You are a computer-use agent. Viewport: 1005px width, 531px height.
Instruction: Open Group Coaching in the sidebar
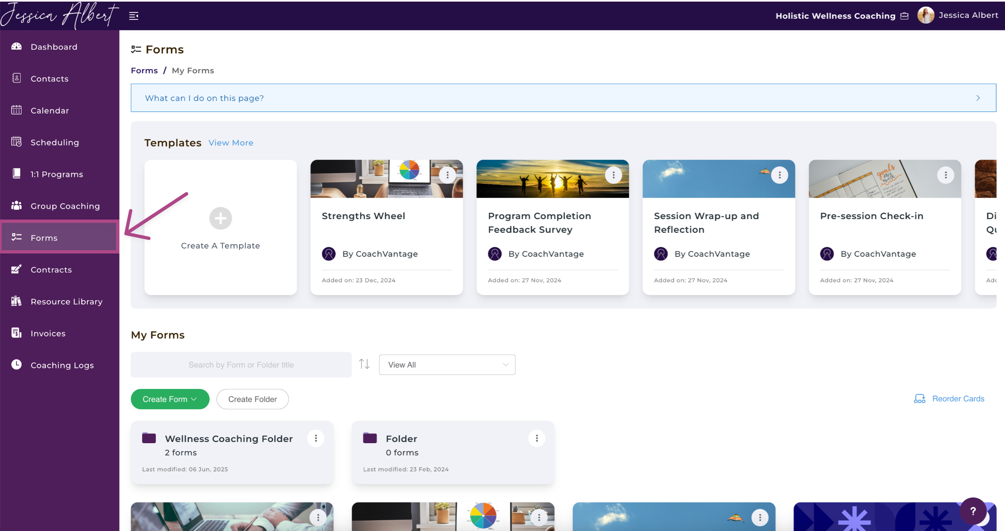coord(60,206)
